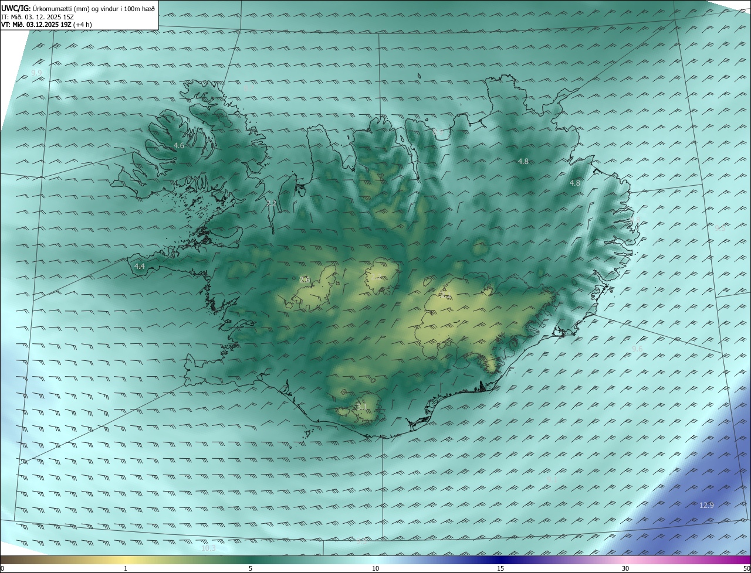Click the 30 tick on the color scale

coord(625,568)
